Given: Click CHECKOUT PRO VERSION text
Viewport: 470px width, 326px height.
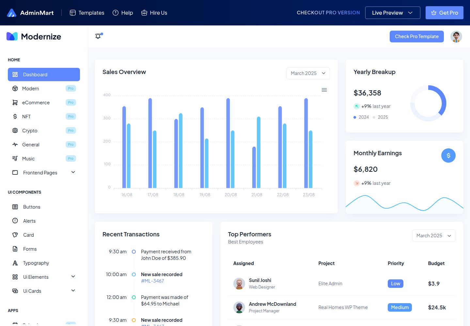Looking at the screenshot, I should pos(328,13).
